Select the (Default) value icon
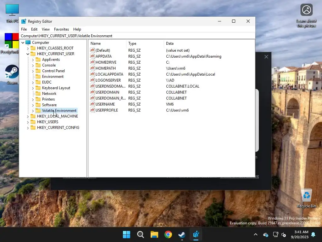The width and height of the screenshot is (322, 242). tap(92, 50)
